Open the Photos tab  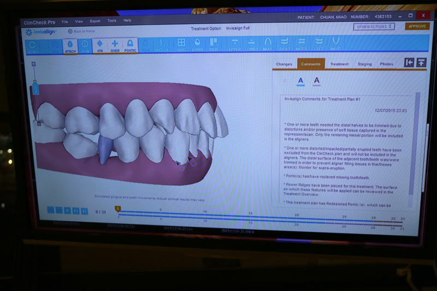click(x=386, y=64)
